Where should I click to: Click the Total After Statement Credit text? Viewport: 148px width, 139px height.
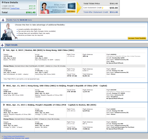point(96,12)
